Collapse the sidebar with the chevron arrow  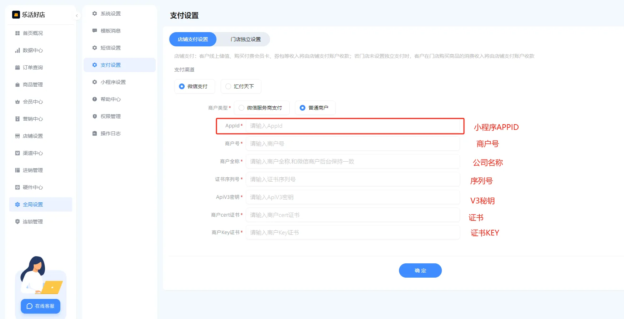77,16
